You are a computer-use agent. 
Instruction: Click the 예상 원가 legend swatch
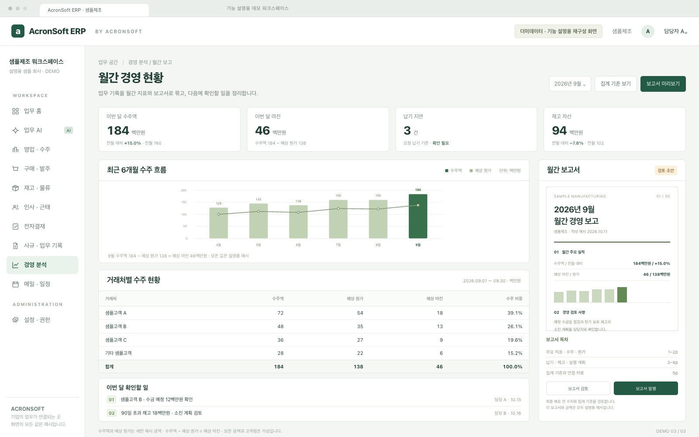[471, 171]
